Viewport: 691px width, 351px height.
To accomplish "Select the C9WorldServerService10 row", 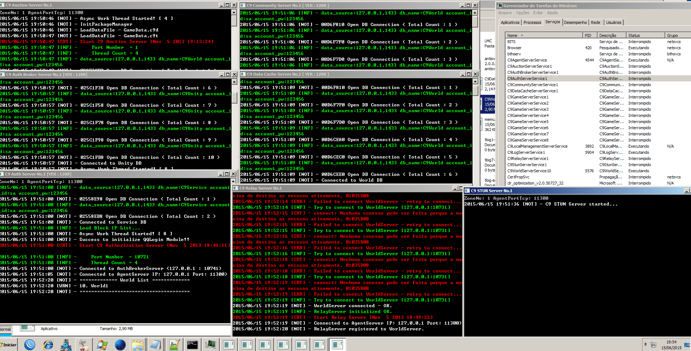I will tap(598, 171).
